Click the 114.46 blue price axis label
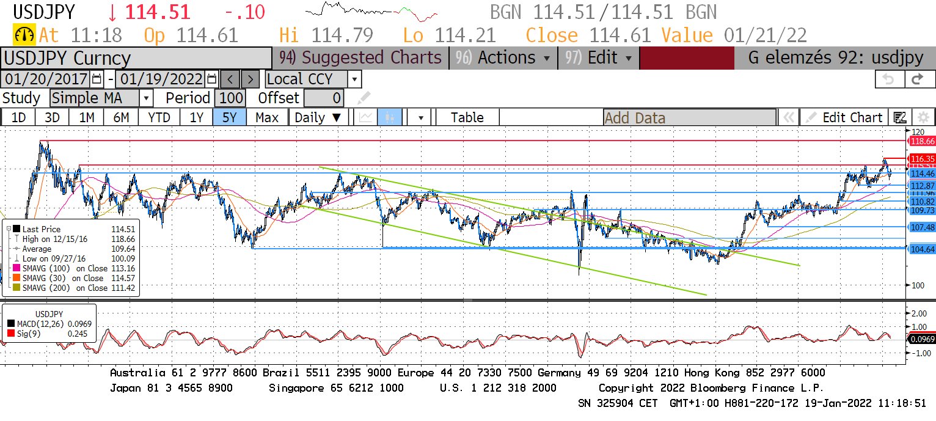 tap(923, 174)
